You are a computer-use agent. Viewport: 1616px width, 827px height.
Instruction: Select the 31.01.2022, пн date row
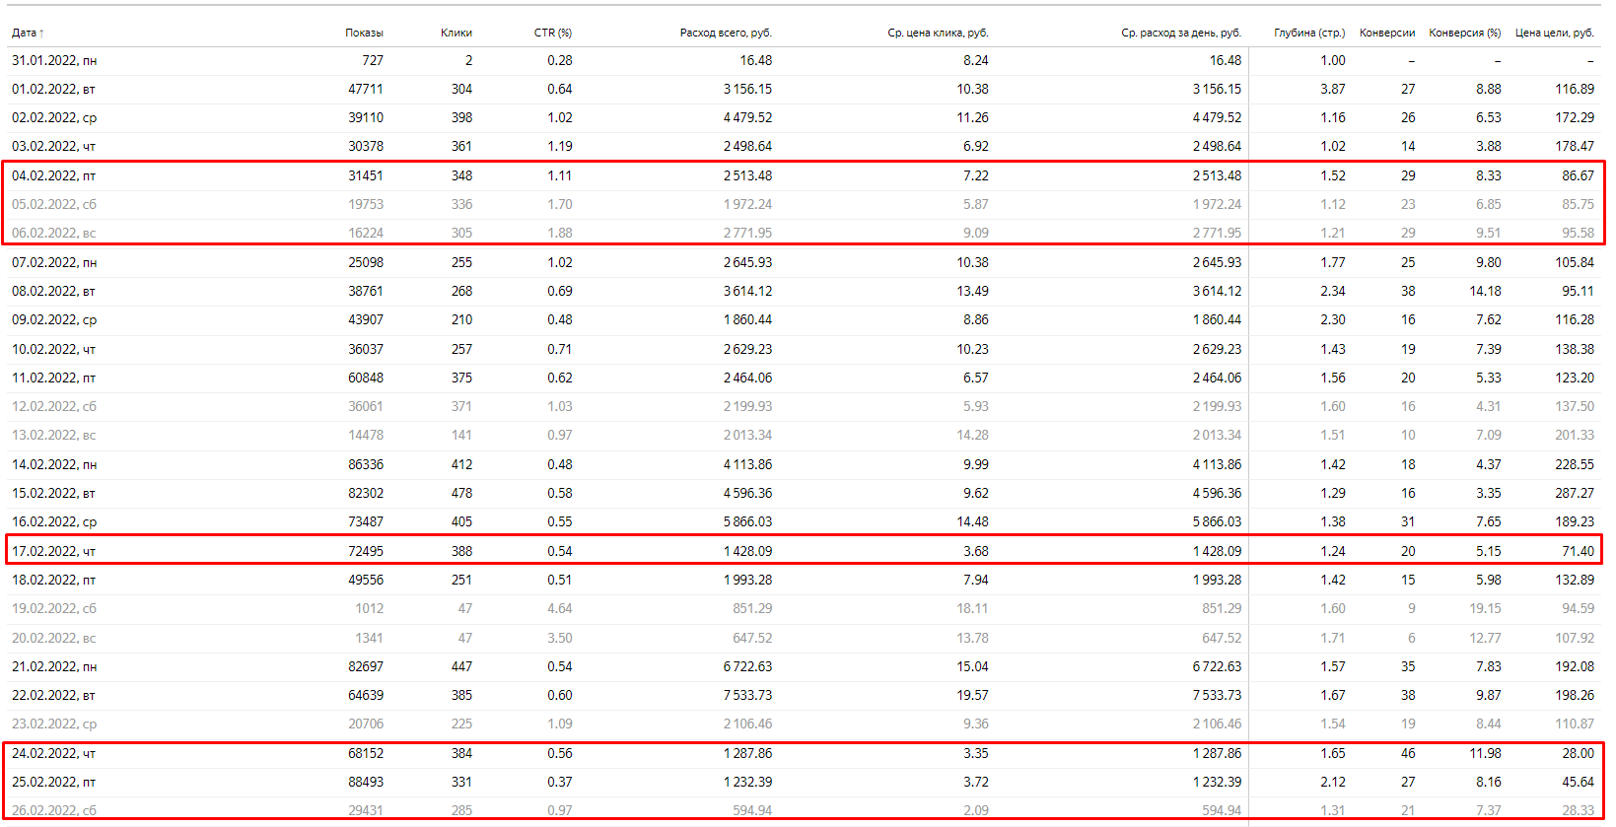point(54,61)
